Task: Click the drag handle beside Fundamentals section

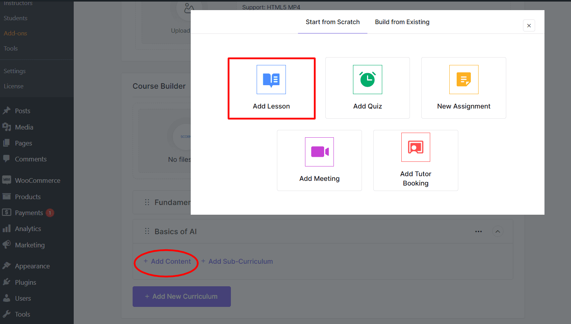Action: [147, 202]
